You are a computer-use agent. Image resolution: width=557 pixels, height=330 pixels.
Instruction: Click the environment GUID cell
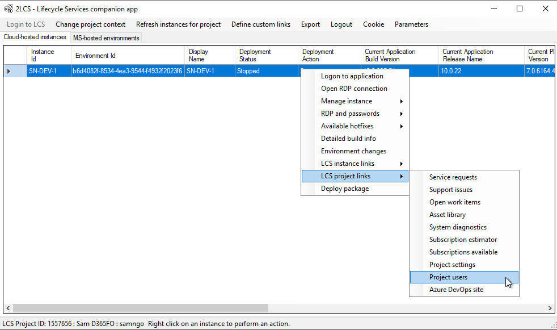coord(128,71)
